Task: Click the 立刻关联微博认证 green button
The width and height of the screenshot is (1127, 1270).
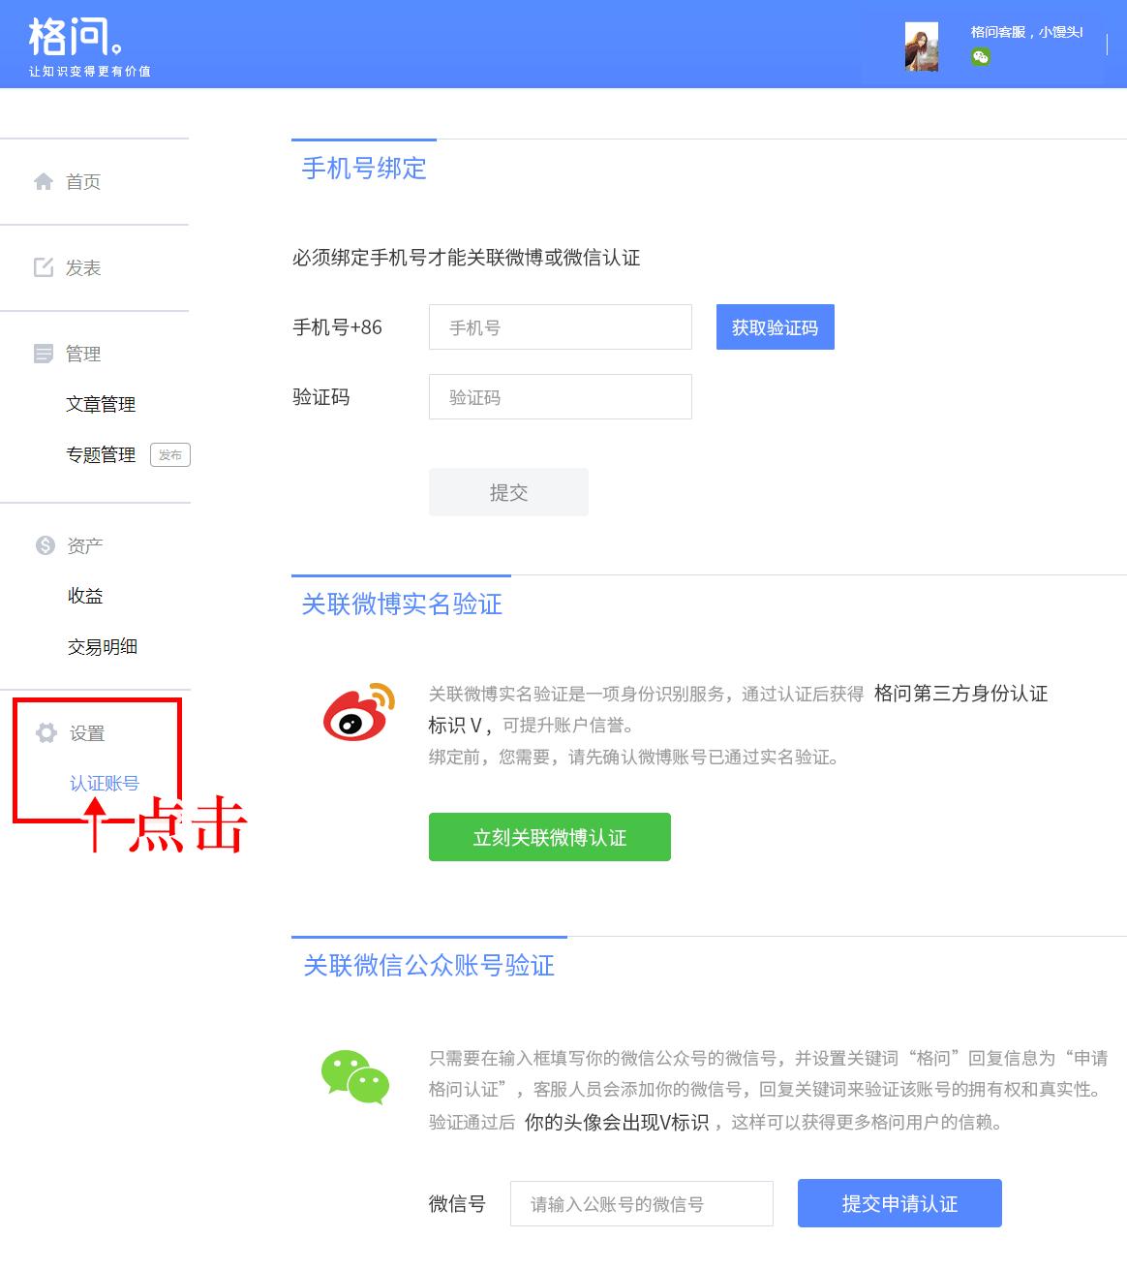Action: tap(549, 836)
